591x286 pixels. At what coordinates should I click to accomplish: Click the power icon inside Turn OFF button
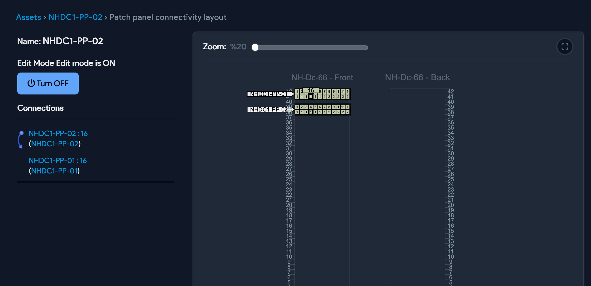coord(31,83)
